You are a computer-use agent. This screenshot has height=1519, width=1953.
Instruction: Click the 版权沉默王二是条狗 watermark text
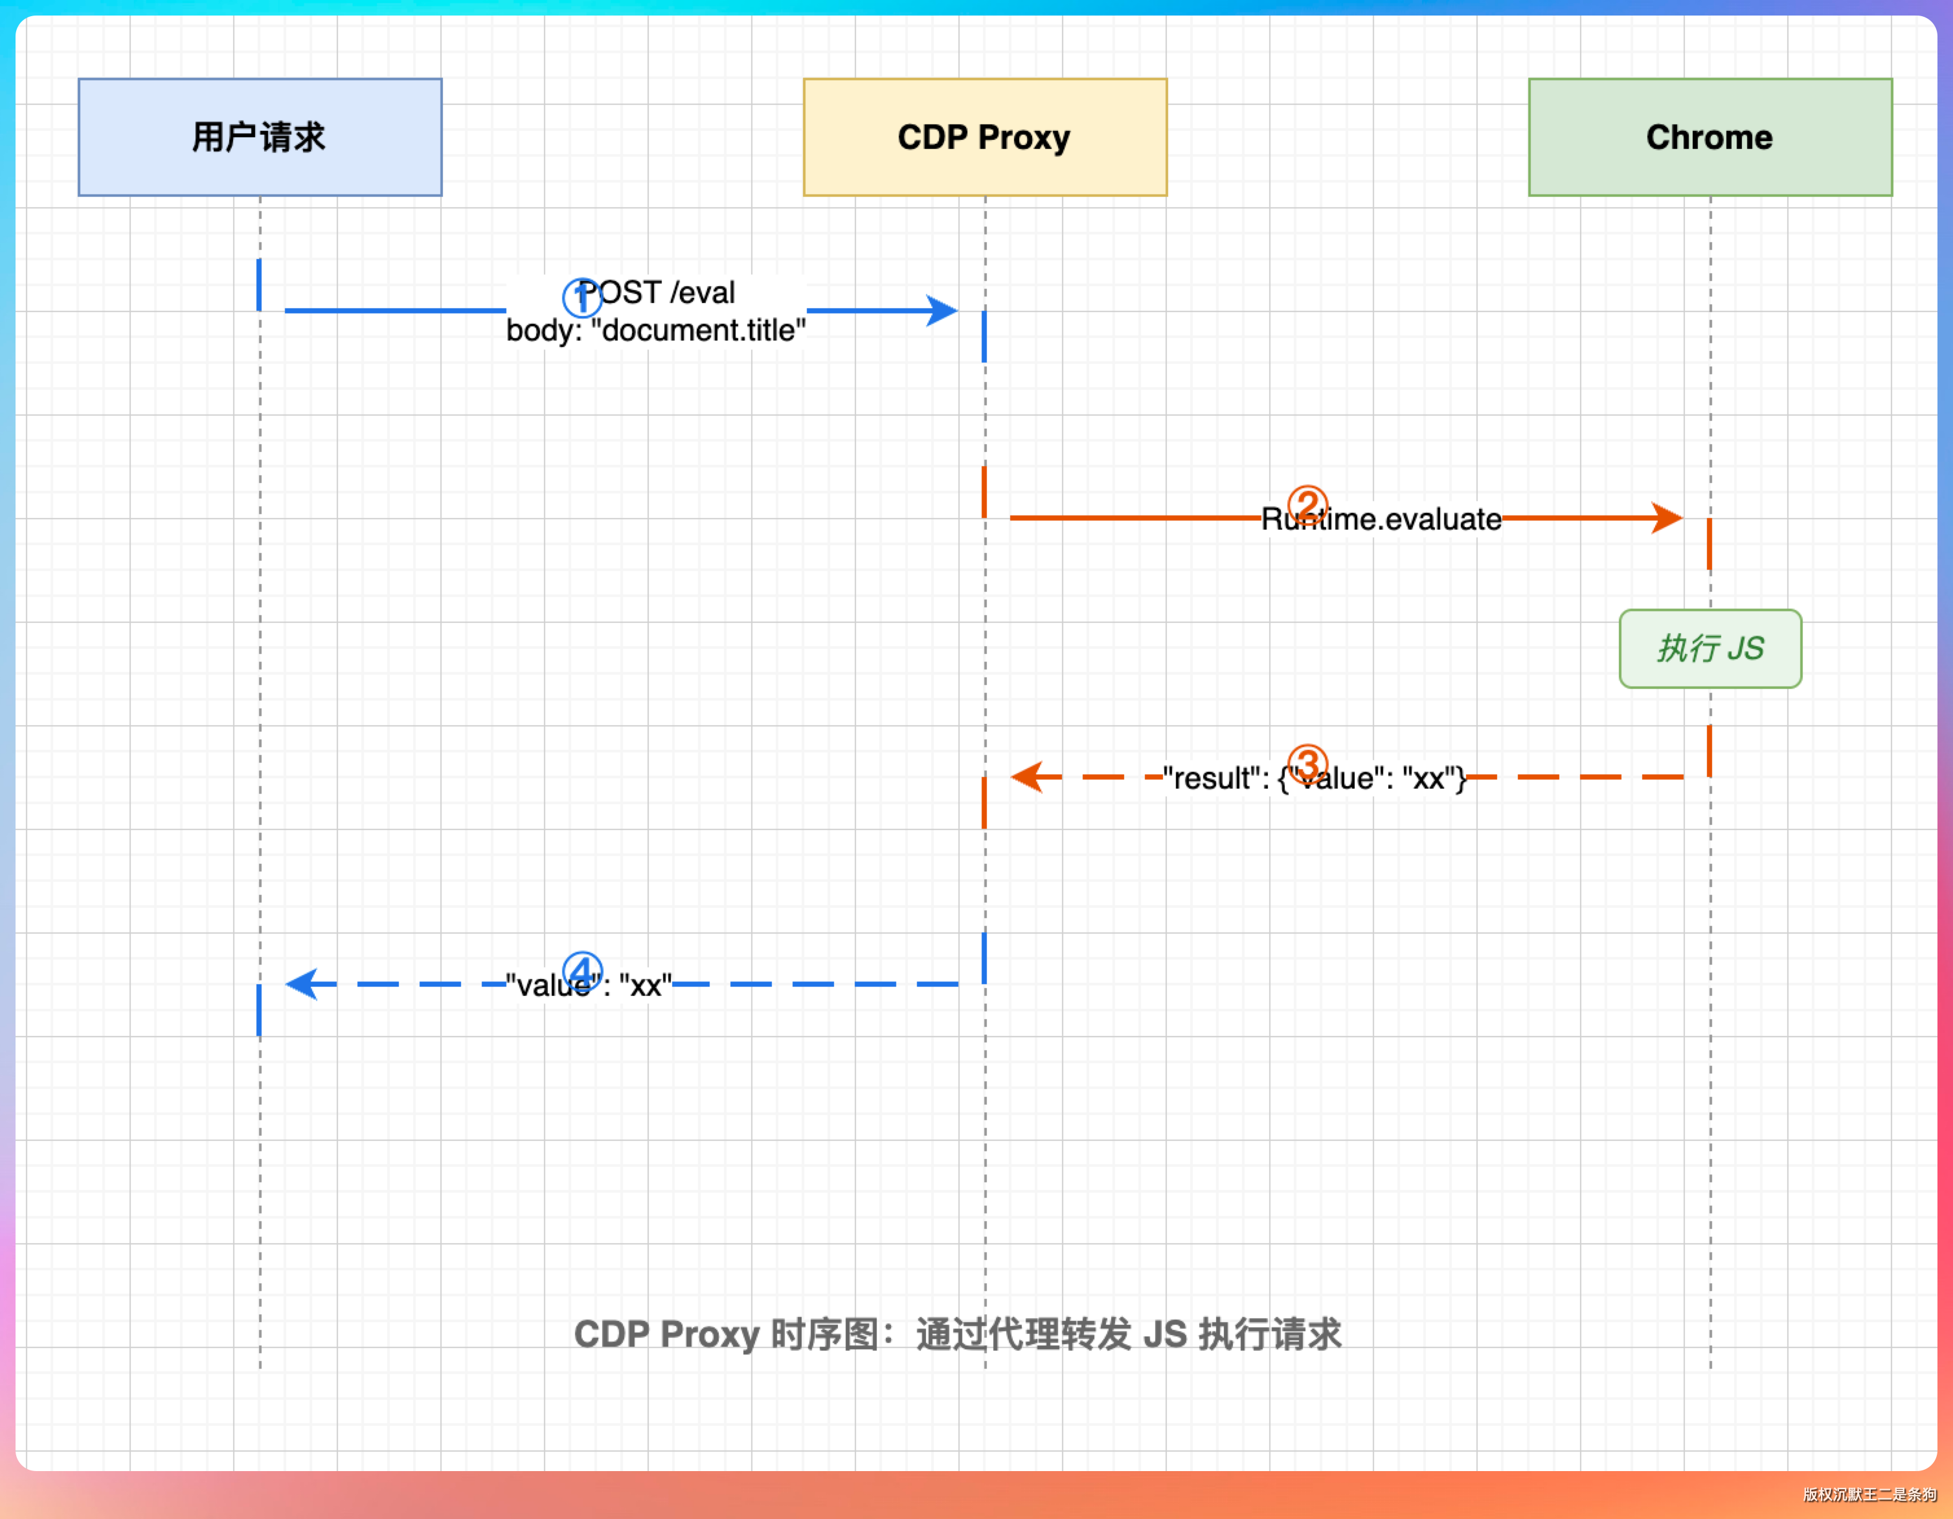(1869, 1494)
